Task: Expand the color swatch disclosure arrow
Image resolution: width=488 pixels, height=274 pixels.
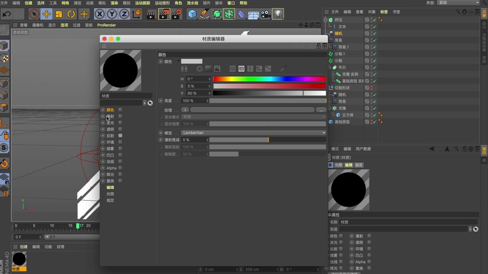Action: click(178, 61)
